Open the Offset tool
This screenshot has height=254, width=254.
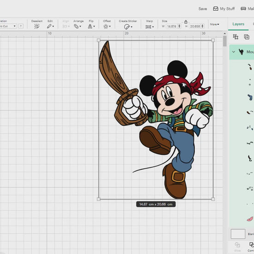pyautogui.click(x=106, y=26)
